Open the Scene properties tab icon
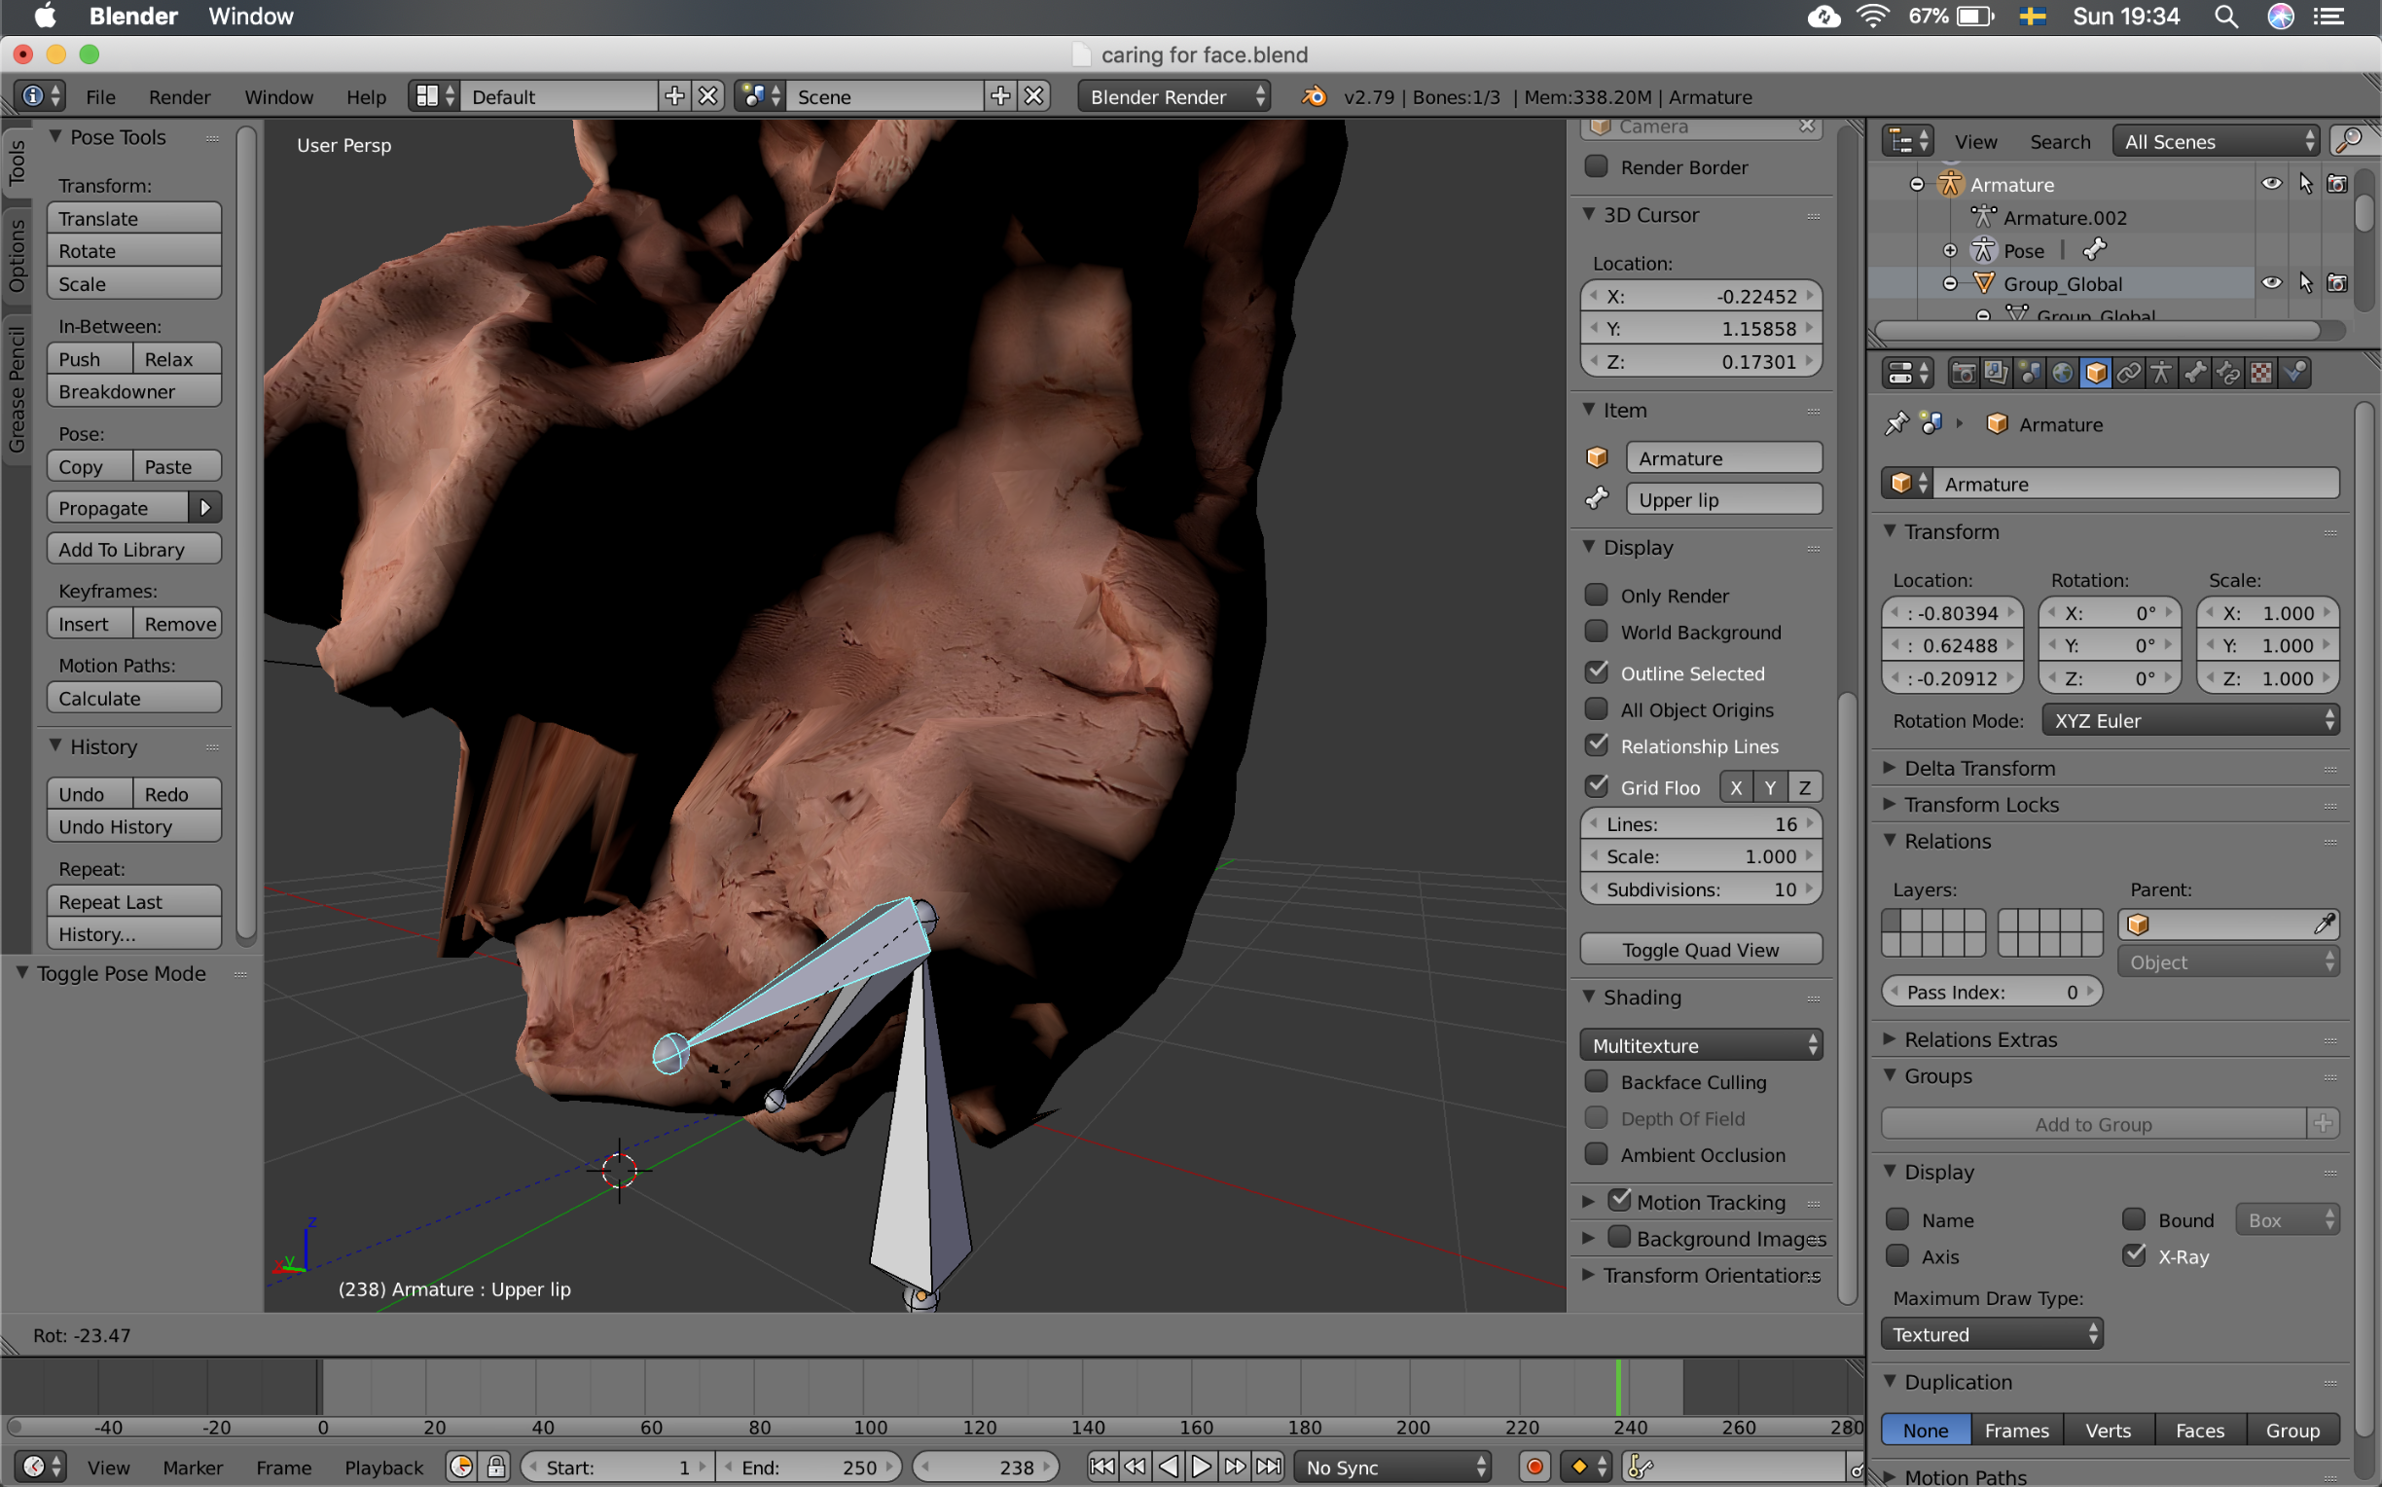 (x=2029, y=374)
